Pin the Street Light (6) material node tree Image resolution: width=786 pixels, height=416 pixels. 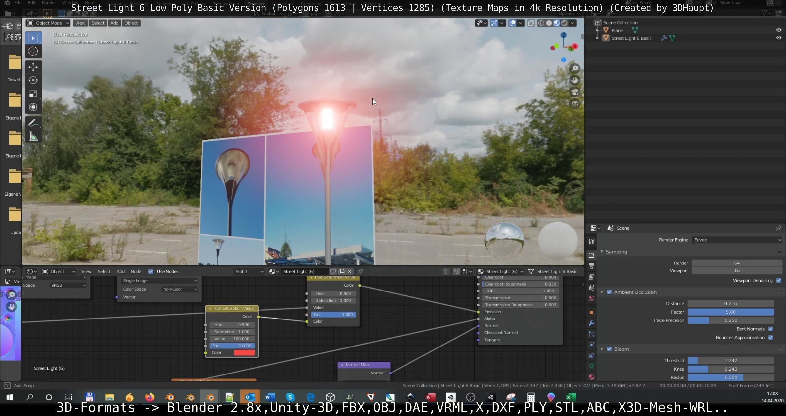[360, 271]
